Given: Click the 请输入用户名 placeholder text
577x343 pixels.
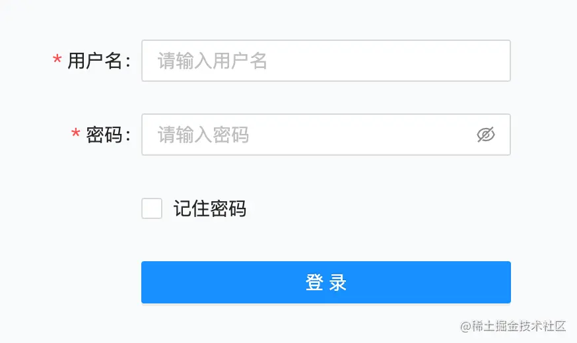Looking at the screenshot, I should click(x=213, y=61).
